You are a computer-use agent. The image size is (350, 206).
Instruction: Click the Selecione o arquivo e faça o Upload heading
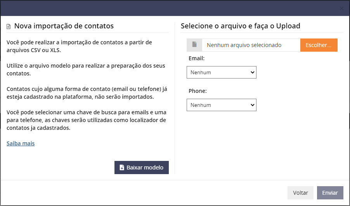tap(241, 26)
